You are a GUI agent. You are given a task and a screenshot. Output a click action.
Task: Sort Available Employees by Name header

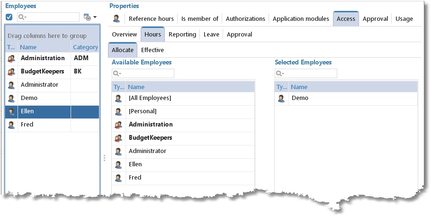click(190, 87)
